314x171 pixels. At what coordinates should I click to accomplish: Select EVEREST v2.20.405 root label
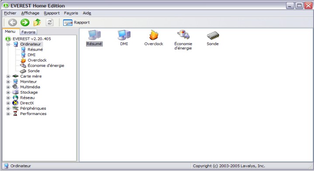click(x=31, y=38)
